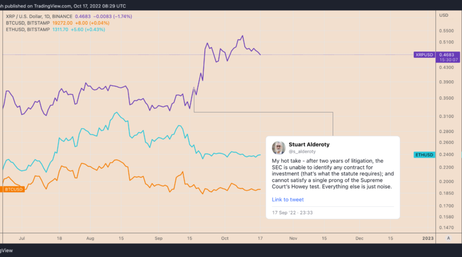The image size is (462, 257).
Task: Click the BTCUSD series label tag
Action: pos(12,189)
